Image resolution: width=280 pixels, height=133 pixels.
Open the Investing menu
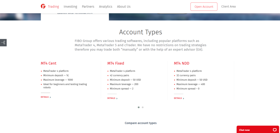click(70, 7)
